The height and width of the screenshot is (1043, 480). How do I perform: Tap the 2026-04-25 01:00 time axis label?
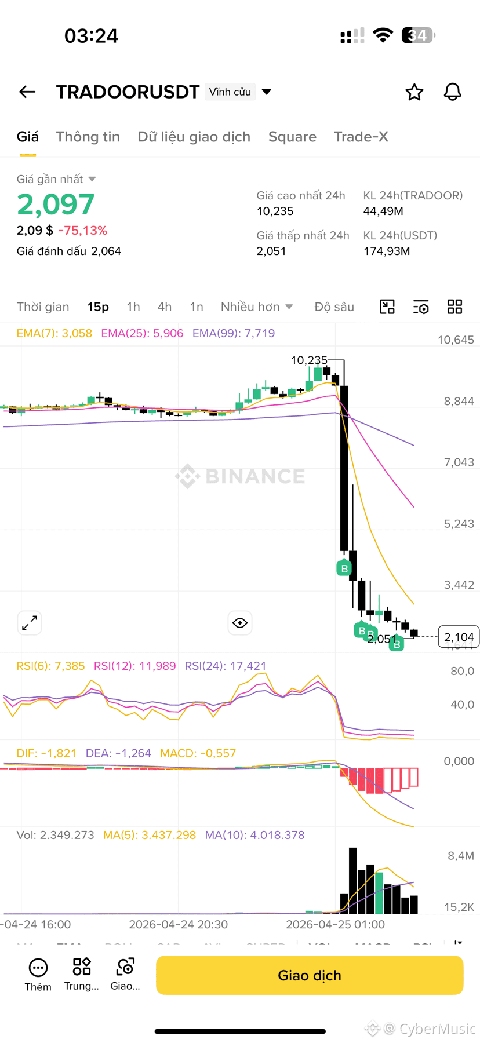coord(336,924)
